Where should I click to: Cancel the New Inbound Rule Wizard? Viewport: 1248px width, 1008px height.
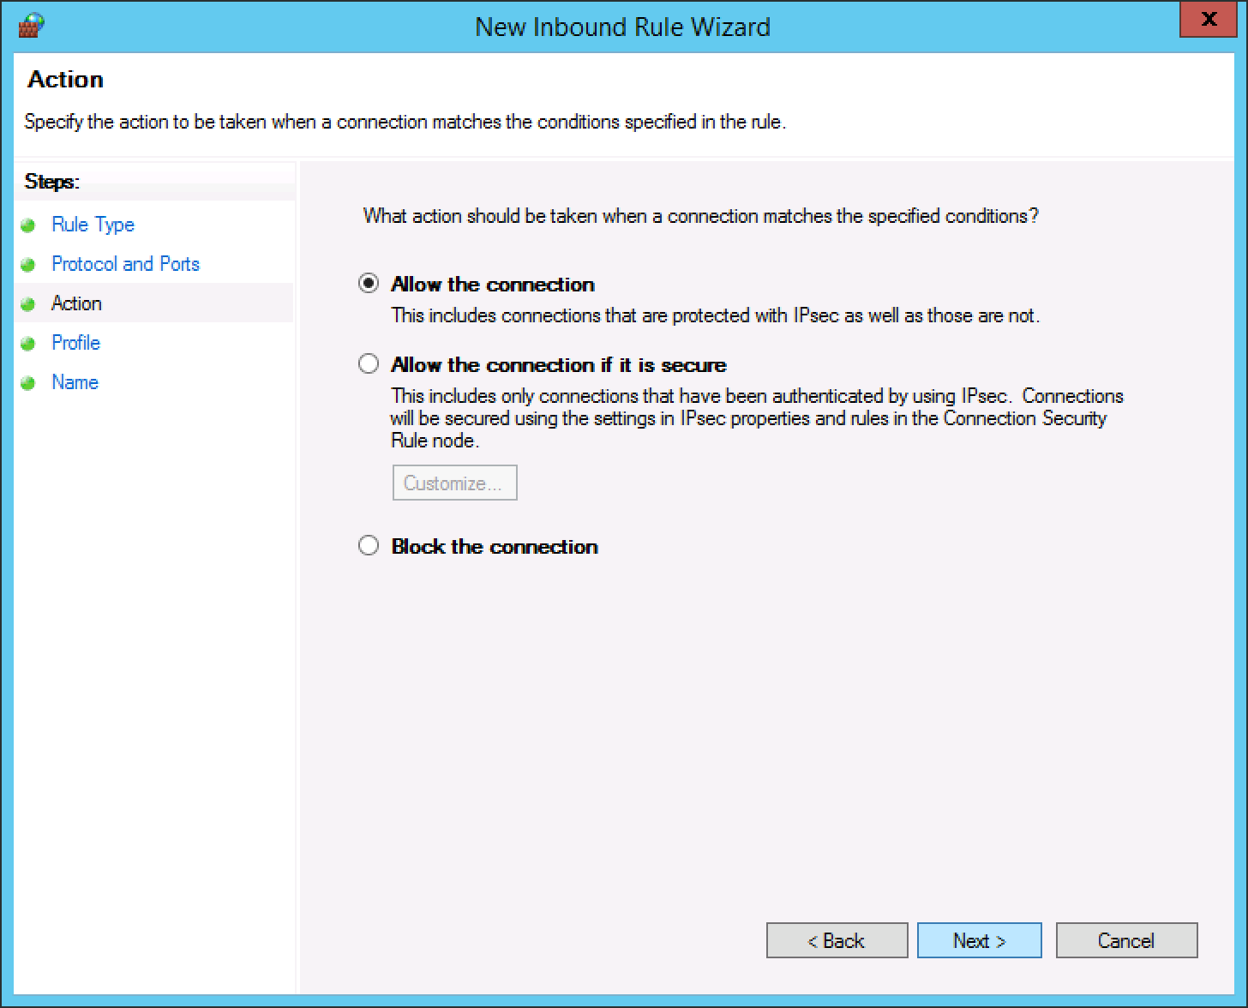pos(1126,940)
